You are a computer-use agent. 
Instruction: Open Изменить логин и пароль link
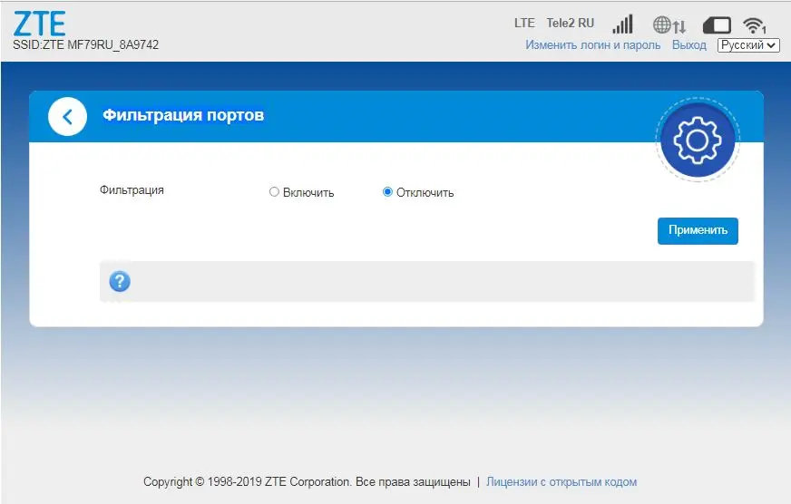tap(592, 44)
